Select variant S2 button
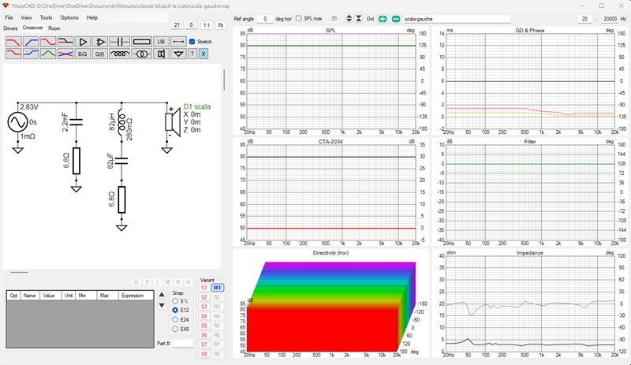The image size is (631, 365). coord(204,297)
